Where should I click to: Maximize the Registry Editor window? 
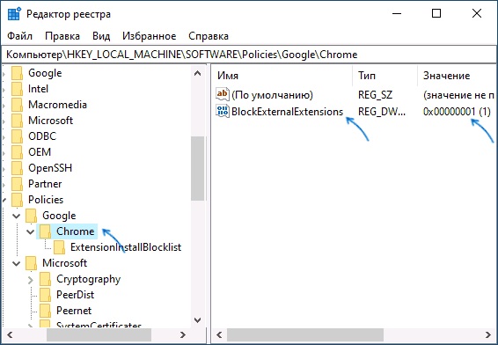tap(436, 14)
